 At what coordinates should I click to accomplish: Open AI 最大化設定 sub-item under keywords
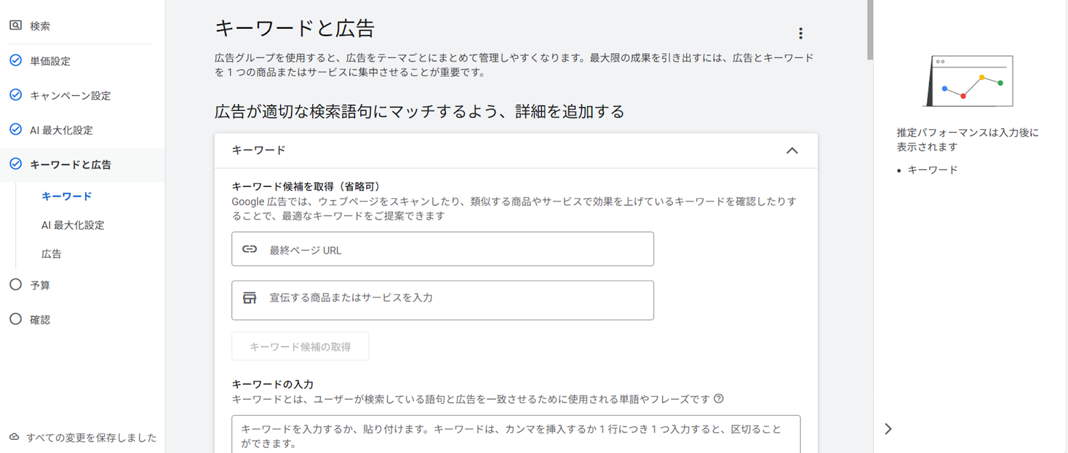tap(73, 225)
